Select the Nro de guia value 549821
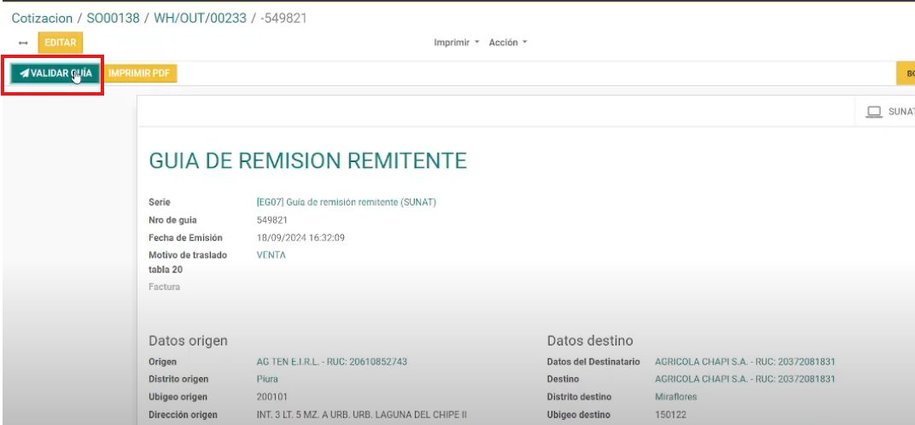The width and height of the screenshot is (915, 425). tap(272, 220)
